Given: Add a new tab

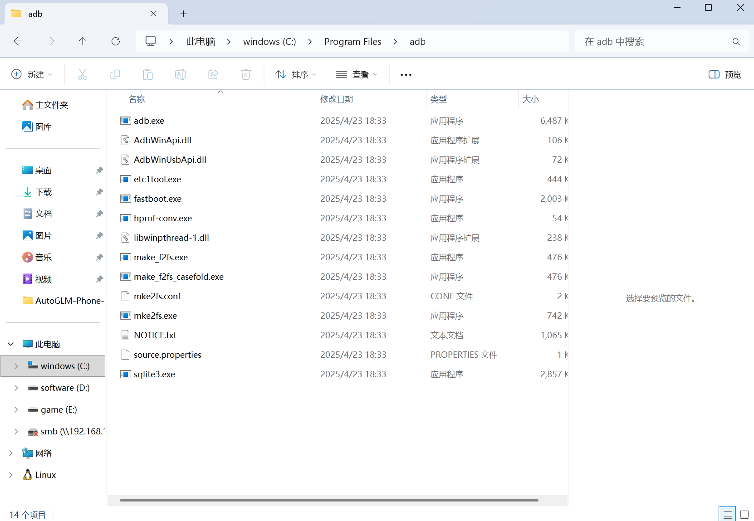Looking at the screenshot, I should [183, 14].
